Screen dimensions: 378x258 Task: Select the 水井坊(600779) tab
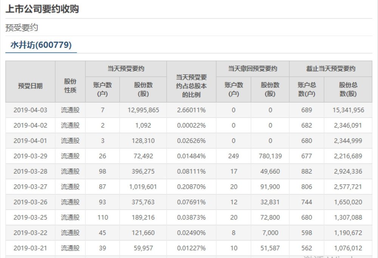click(41, 45)
